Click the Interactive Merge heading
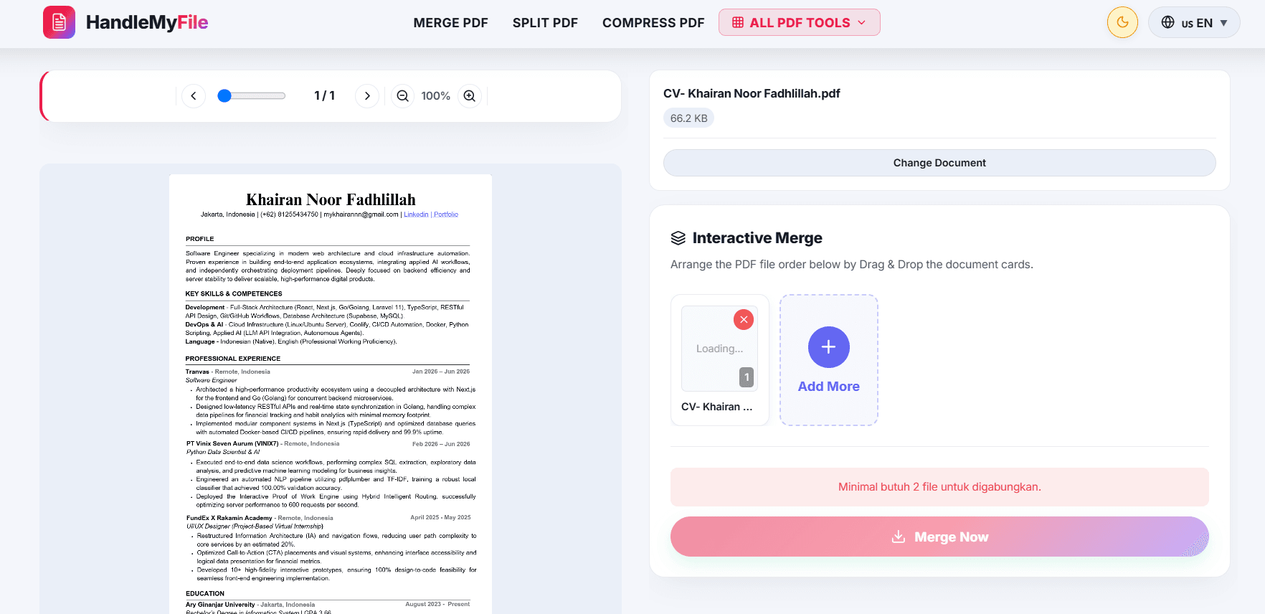The height and width of the screenshot is (614, 1265). (757, 238)
